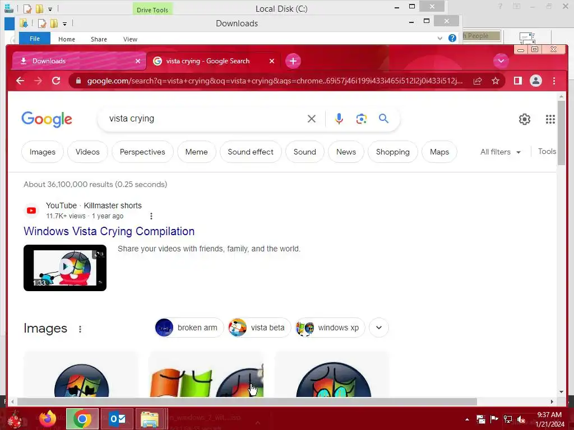The width and height of the screenshot is (574, 430).
Task: Open Google apps grid
Action: [550, 119]
